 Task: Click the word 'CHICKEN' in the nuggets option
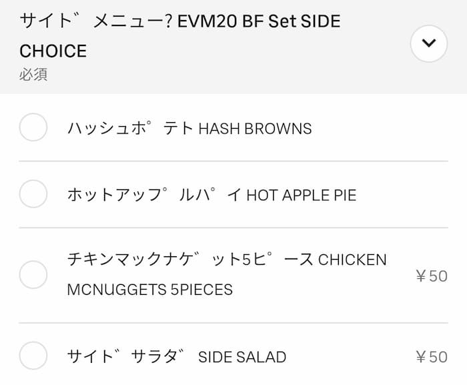tap(352, 260)
